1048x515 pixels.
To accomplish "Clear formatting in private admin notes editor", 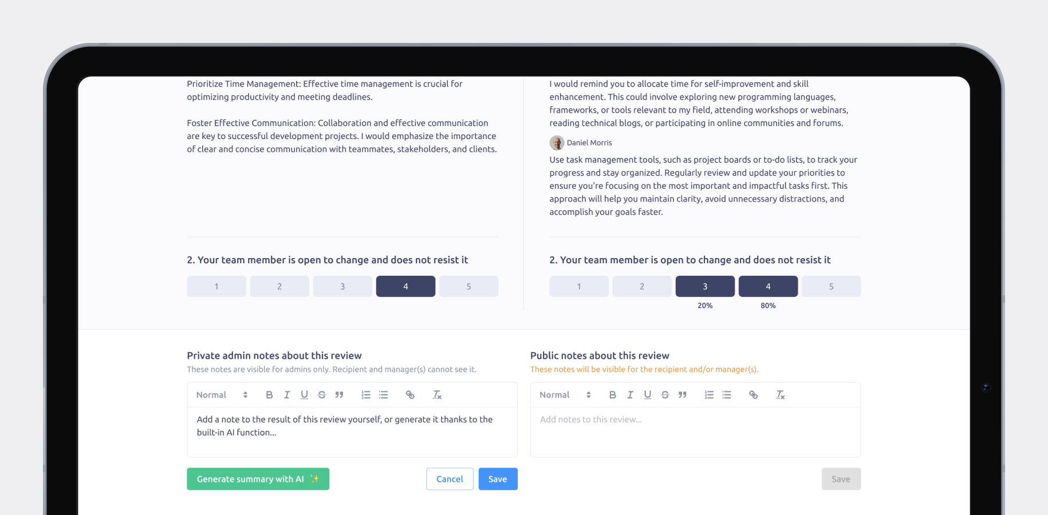I will [x=437, y=395].
